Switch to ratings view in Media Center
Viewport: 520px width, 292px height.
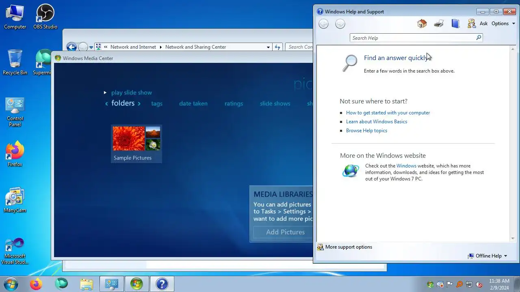point(234,103)
